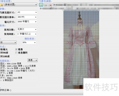Click the 74 x 74 像素 = 5476 像素 line

click(x=18, y=68)
